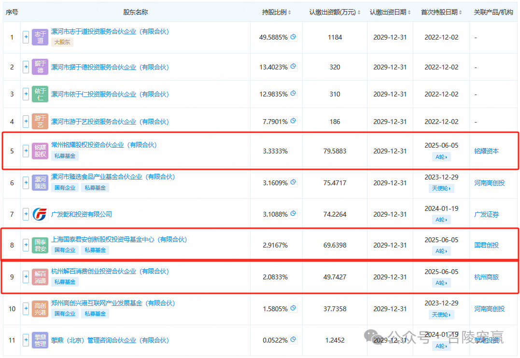The width and height of the screenshot is (520, 358).
Task: Open equity chart icon beside 3.1609%
Action: click(293, 182)
